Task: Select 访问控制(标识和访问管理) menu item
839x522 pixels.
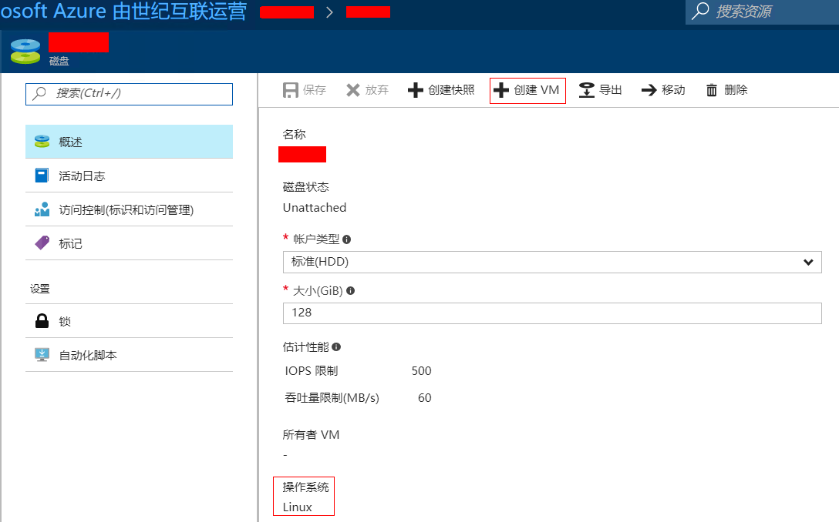Action: [x=129, y=209]
